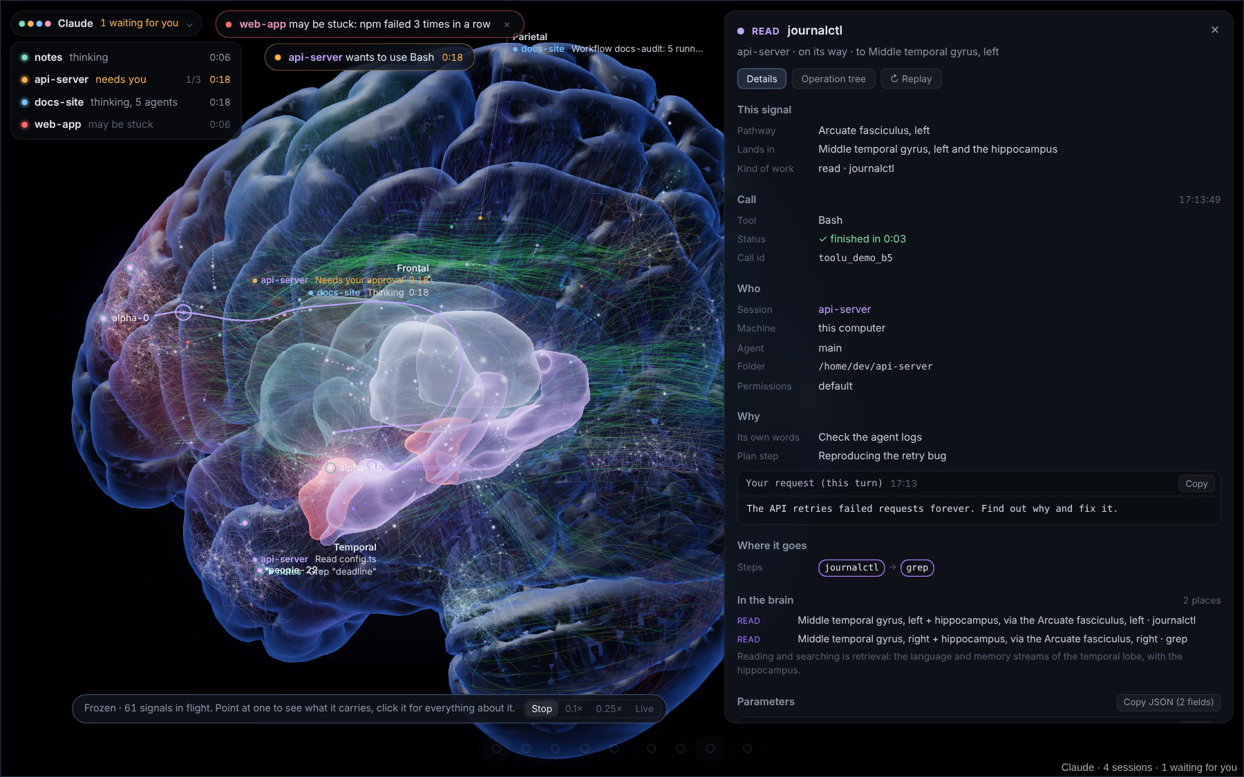Click the arrow between journalctl and grep steps
The height and width of the screenshot is (777, 1244).
click(893, 567)
